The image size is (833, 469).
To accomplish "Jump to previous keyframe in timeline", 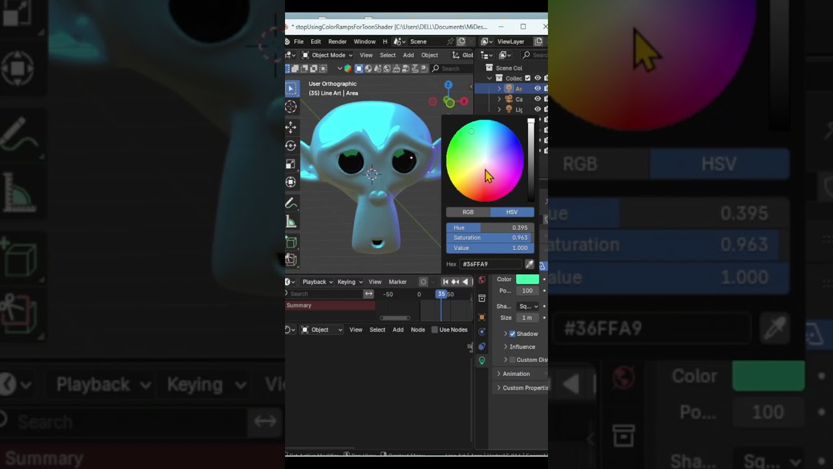I will tap(456, 282).
